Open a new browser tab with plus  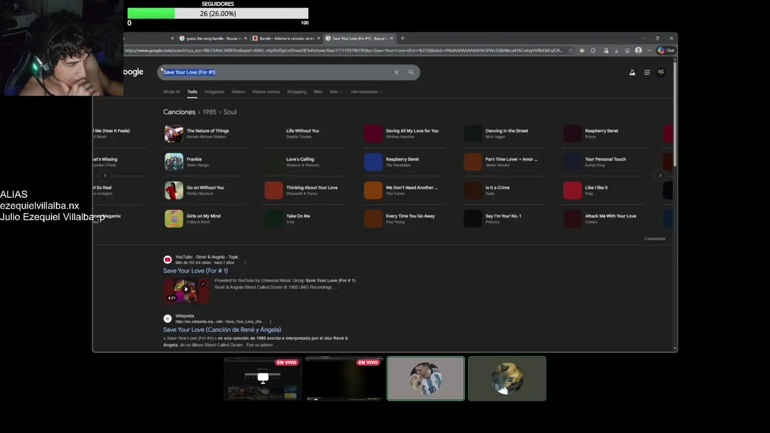click(x=402, y=38)
